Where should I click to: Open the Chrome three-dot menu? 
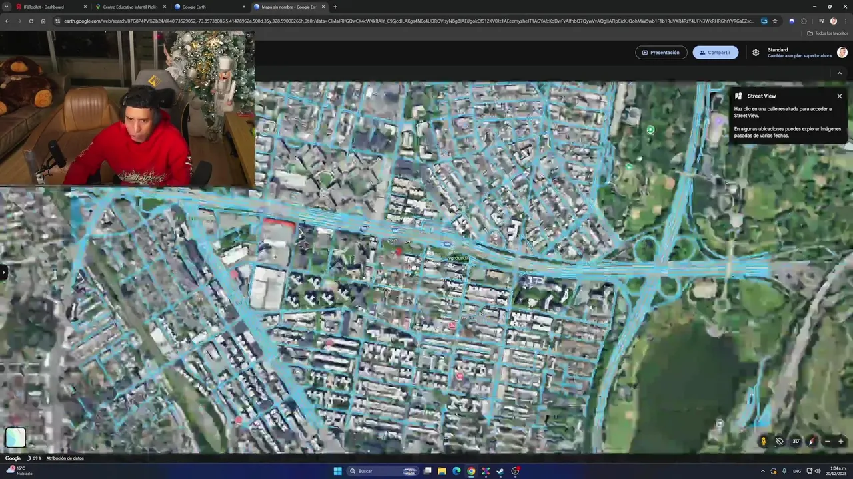(846, 21)
